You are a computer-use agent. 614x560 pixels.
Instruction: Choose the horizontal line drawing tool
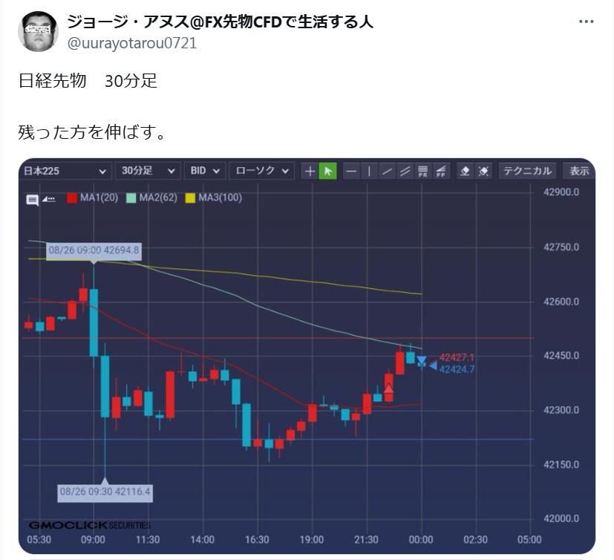351,171
